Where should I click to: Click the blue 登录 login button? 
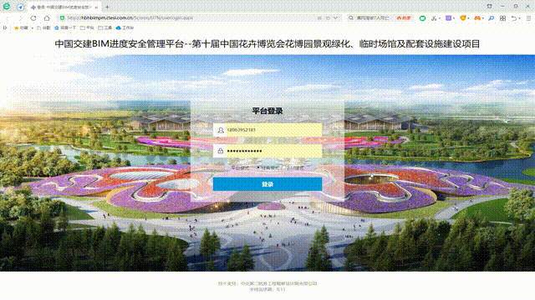tap(267, 184)
